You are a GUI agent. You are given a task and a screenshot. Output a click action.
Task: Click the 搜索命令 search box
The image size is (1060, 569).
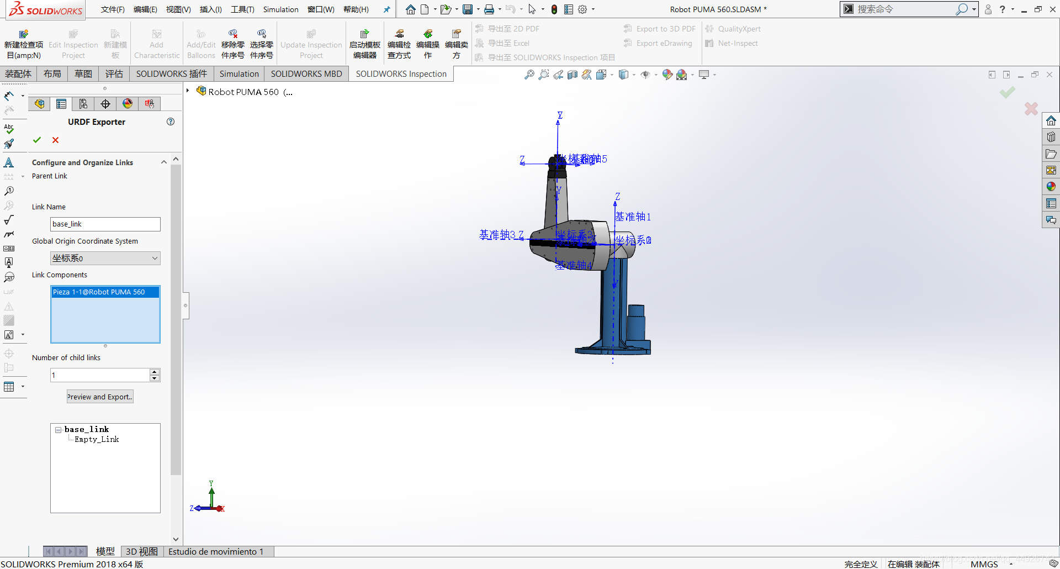tap(905, 9)
